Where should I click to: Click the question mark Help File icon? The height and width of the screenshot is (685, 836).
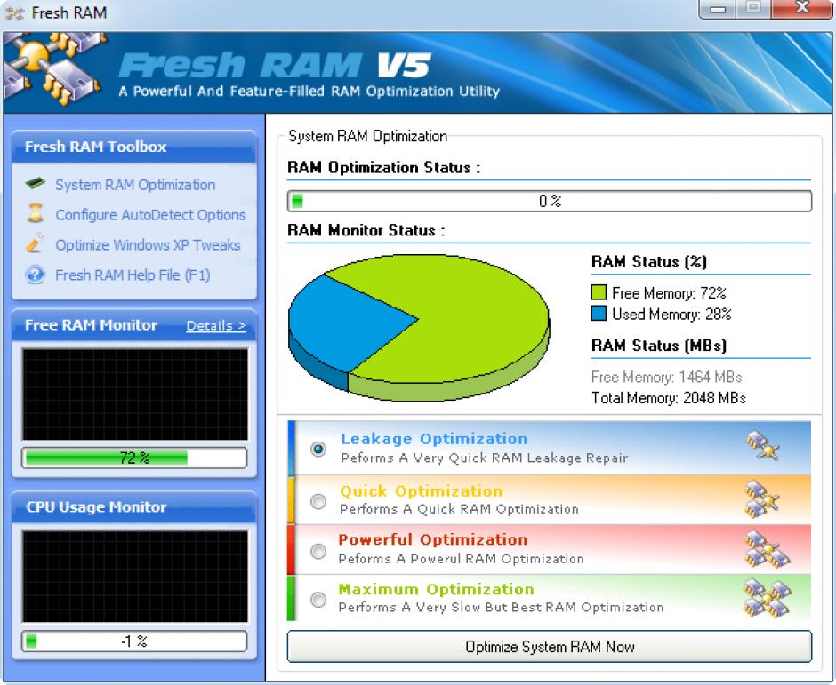pyautogui.click(x=36, y=275)
